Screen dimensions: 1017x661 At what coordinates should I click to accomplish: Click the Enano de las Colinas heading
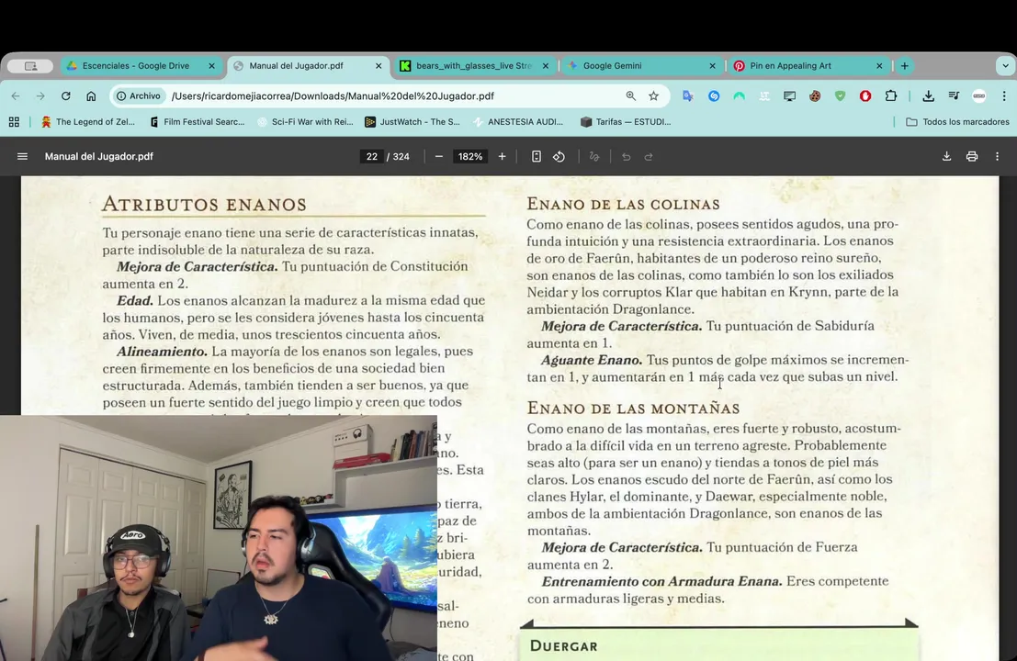(x=623, y=204)
